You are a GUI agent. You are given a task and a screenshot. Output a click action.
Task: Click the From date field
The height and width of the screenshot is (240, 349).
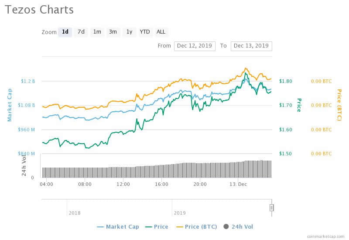[195, 46]
